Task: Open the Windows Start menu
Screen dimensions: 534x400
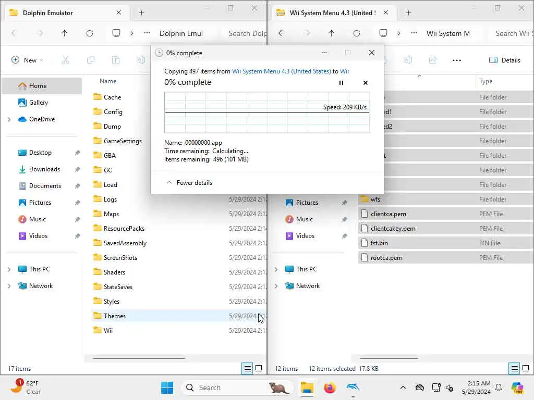Action: pyautogui.click(x=167, y=387)
